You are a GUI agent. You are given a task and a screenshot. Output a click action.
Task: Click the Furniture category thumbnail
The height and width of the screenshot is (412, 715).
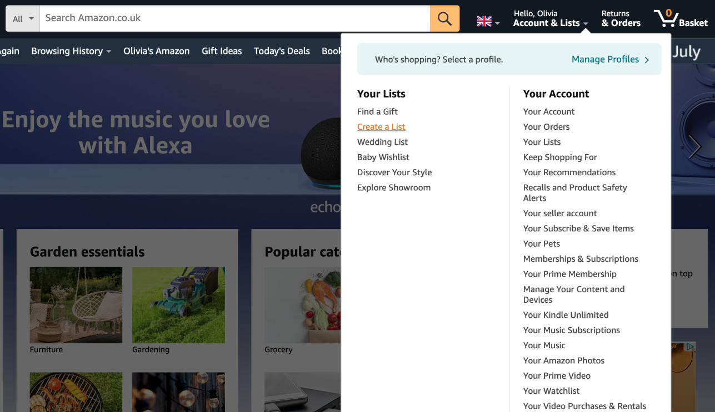[76, 305]
